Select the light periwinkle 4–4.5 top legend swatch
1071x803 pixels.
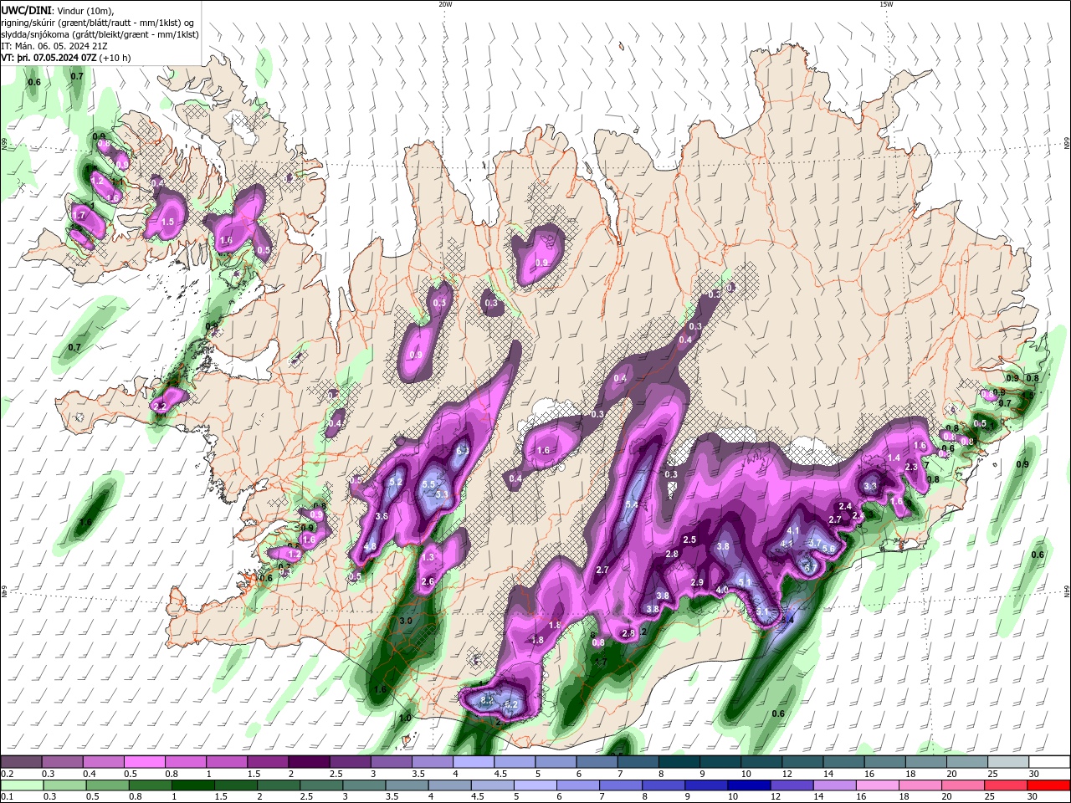coord(473,762)
